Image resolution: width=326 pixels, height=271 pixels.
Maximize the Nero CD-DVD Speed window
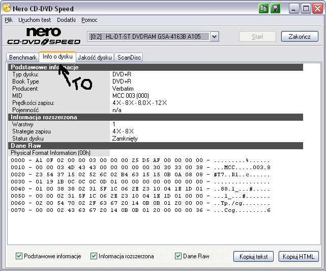[x=306, y=9]
